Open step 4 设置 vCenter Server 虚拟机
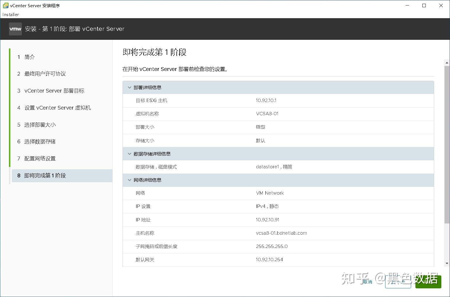 tap(57, 108)
